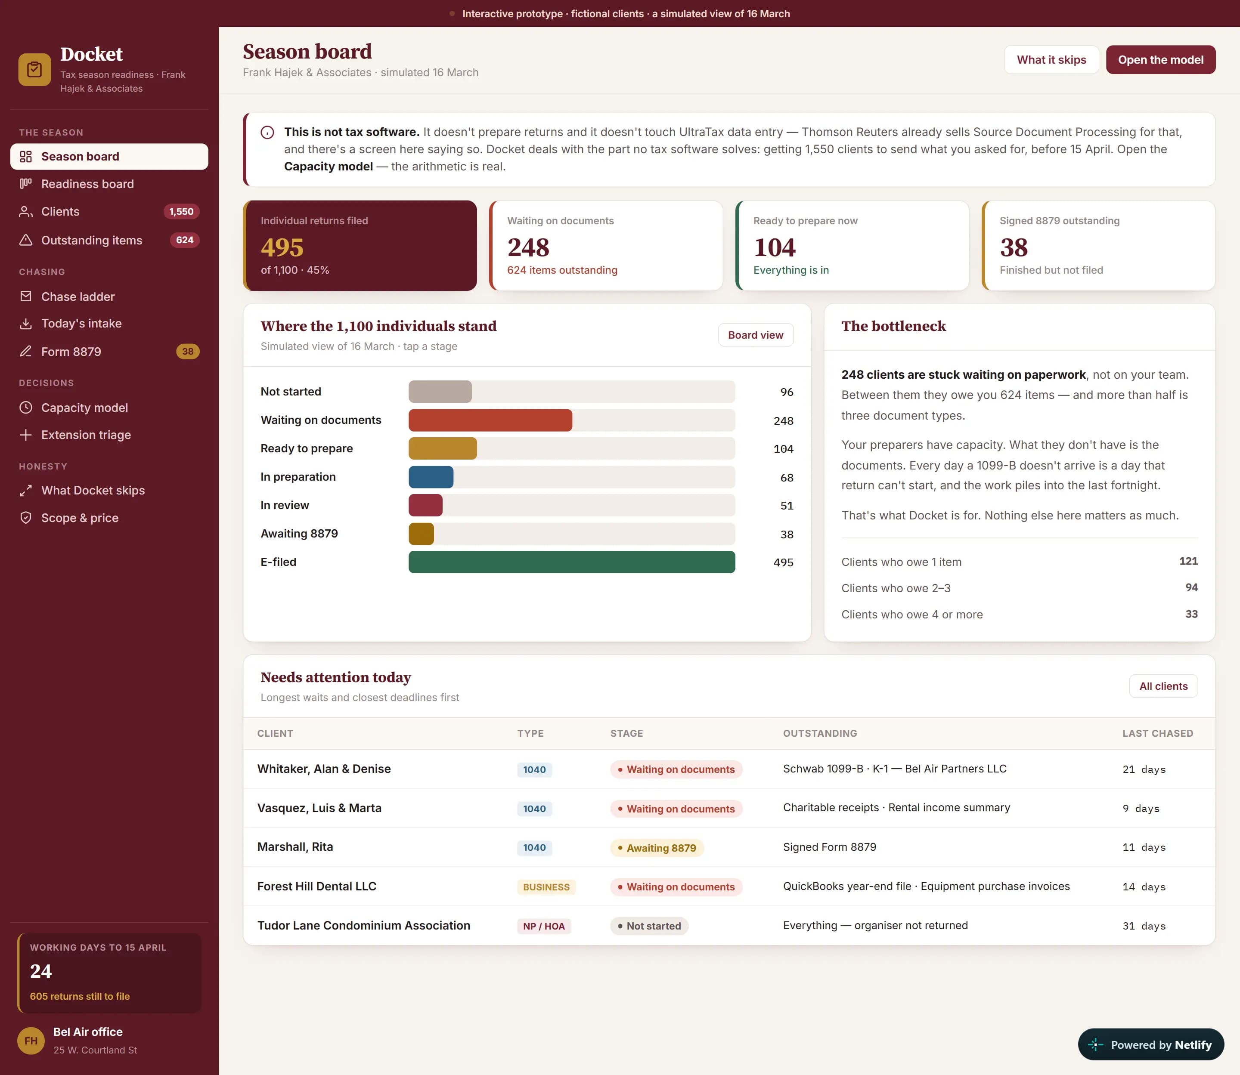Viewport: 1240px width, 1075px height.
Task: Click the Awaiting 8879 stage tag for Marshall
Action: (x=657, y=848)
